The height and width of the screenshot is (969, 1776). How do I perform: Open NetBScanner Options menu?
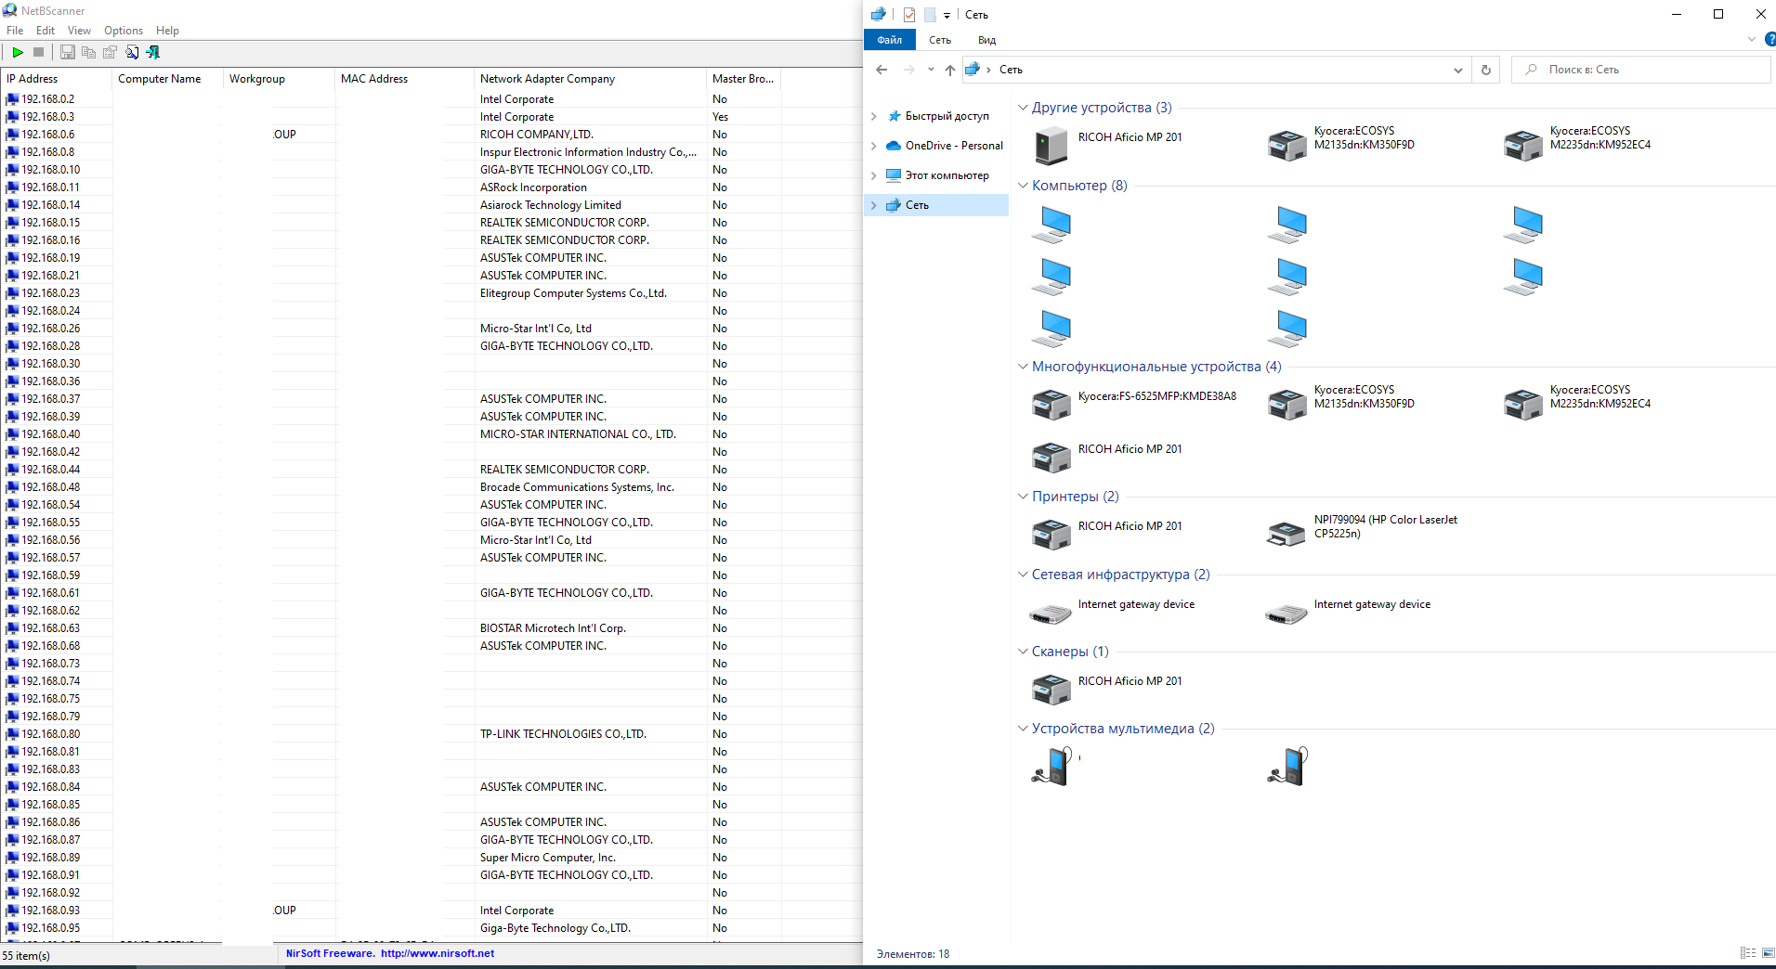[x=124, y=31]
